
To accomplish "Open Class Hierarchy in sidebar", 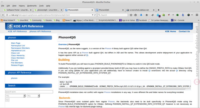I will (18, 55).
